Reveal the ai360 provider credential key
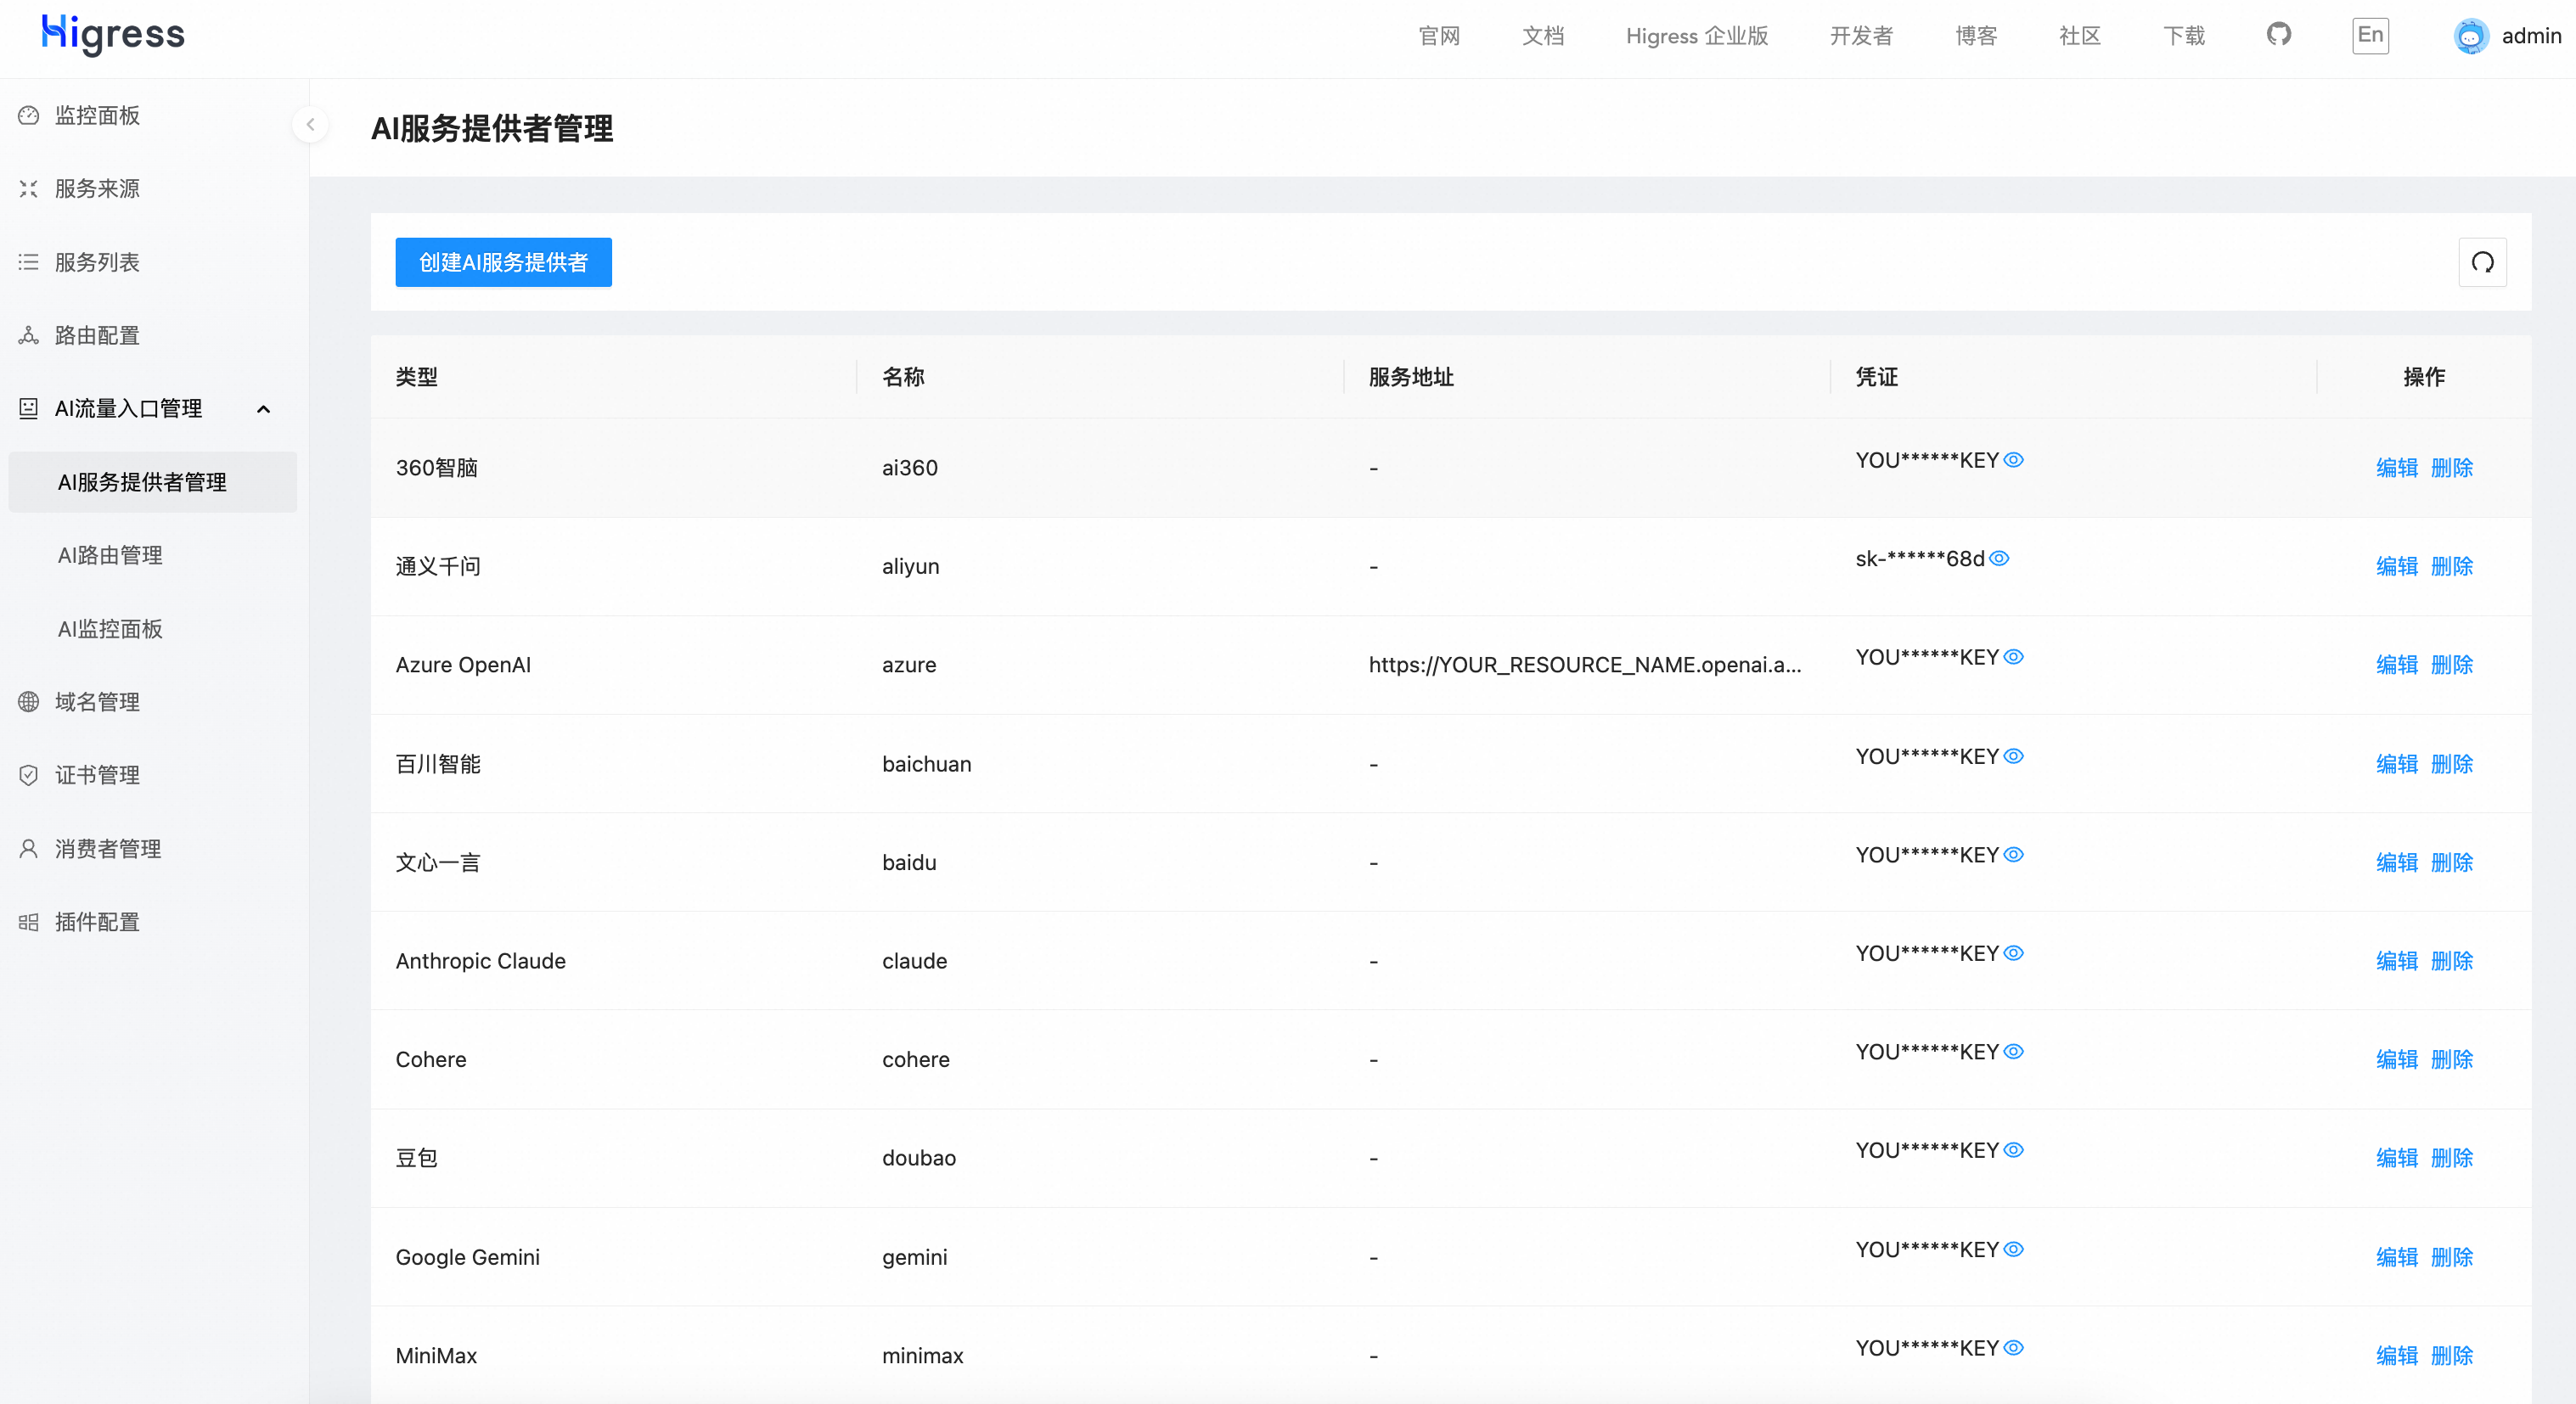This screenshot has height=1404, width=2576. coord(2014,460)
